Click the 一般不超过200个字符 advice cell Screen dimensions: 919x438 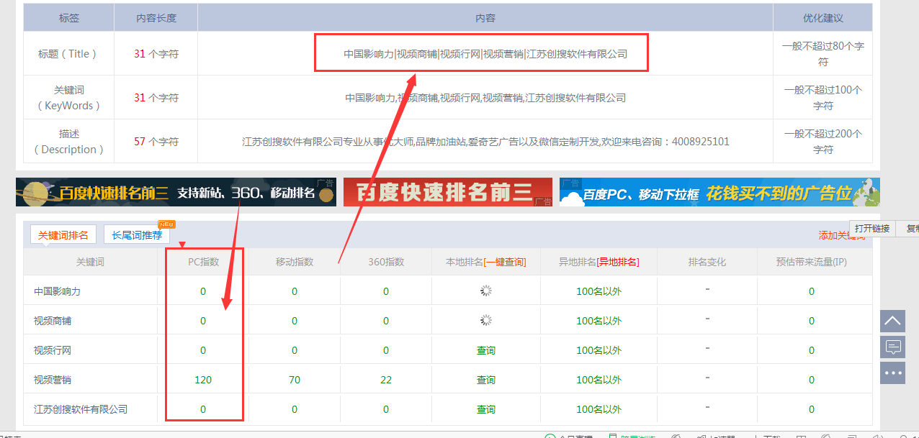coord(822,142)
